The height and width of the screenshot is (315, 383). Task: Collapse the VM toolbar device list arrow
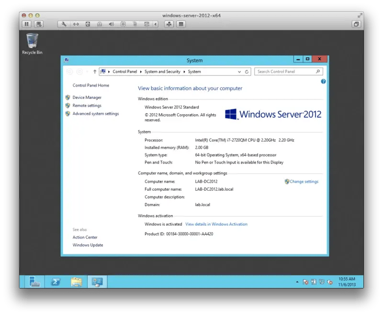click(x=155, y=24)
